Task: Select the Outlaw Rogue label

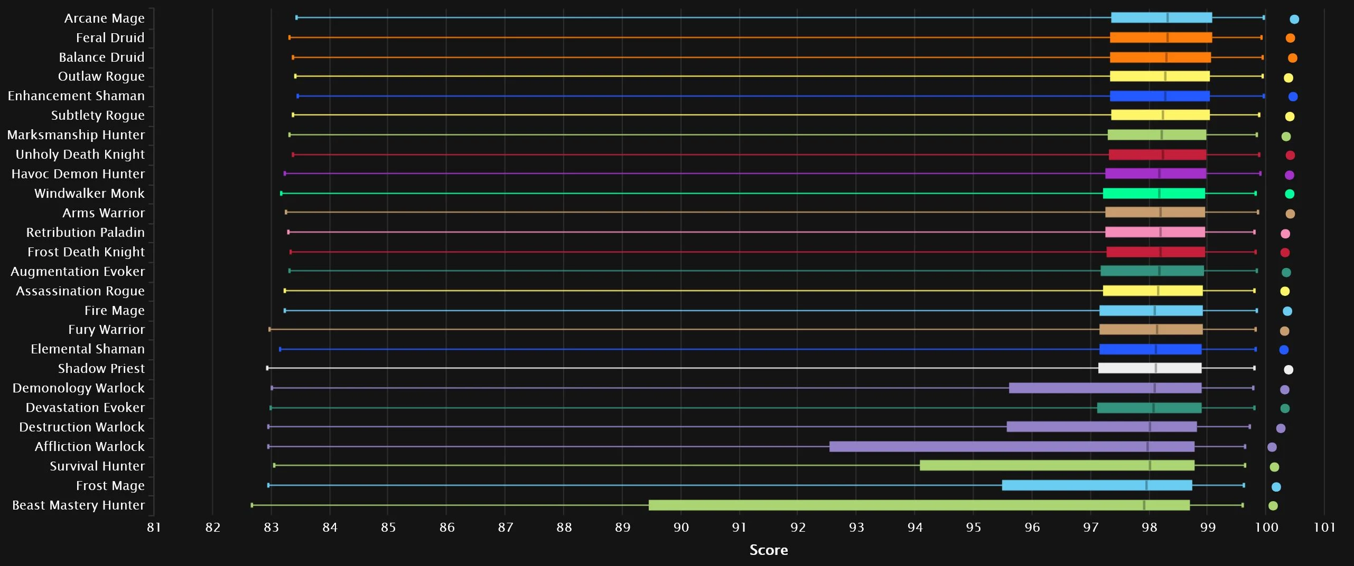Action: pos(101,76)
